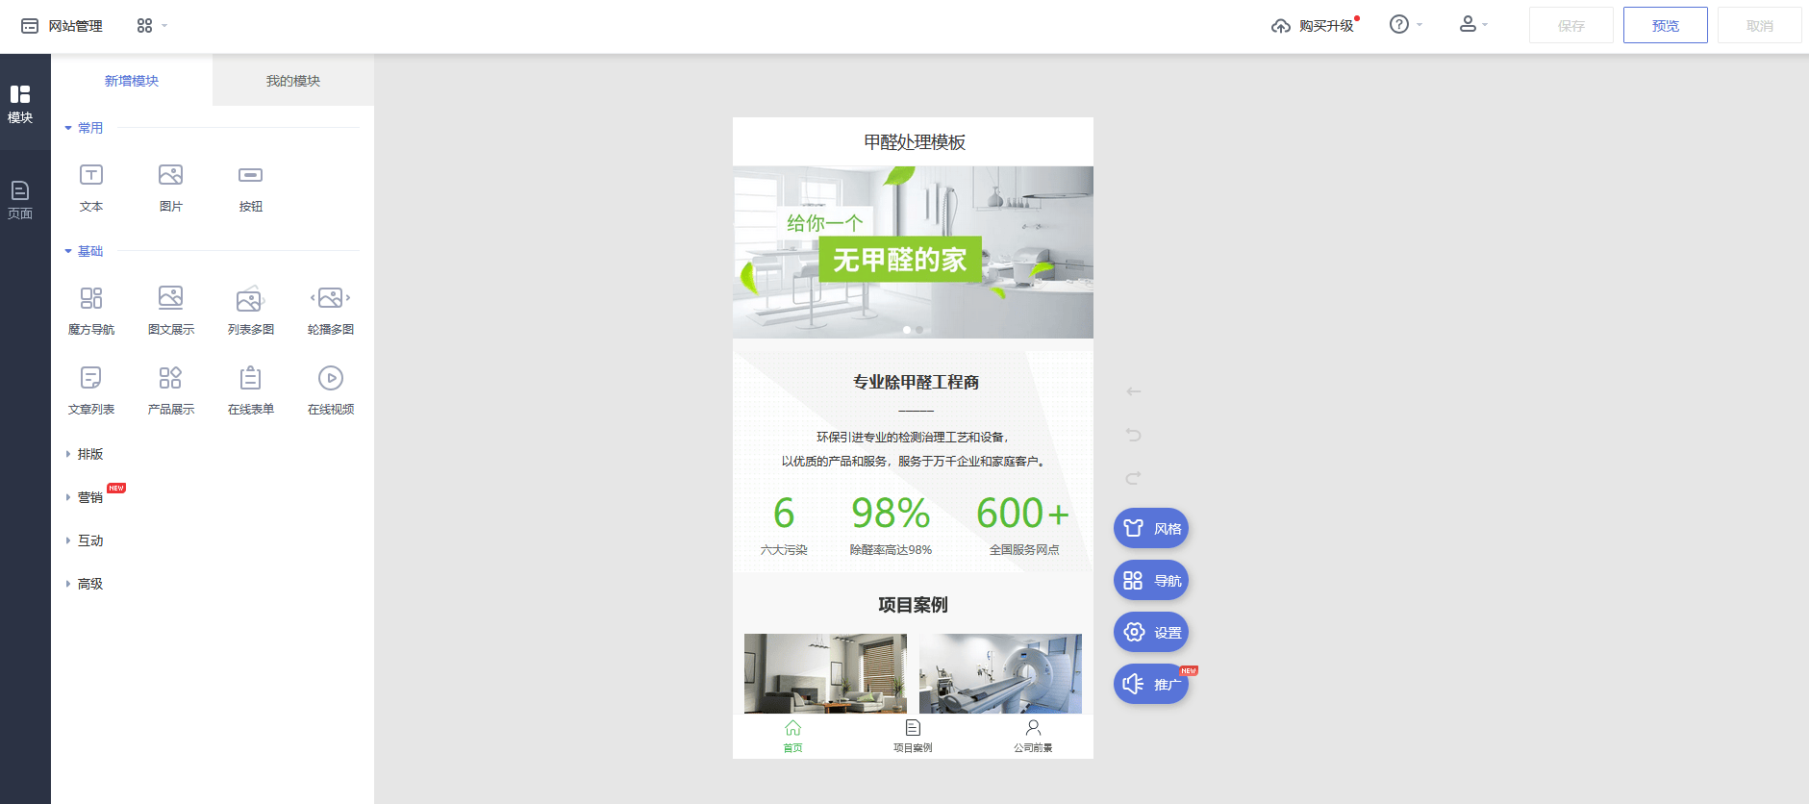Viewport: 1809px width, 804px height.
Task: Expand the 营销 section
Action: pyautogui.click(x=84, y=497)
